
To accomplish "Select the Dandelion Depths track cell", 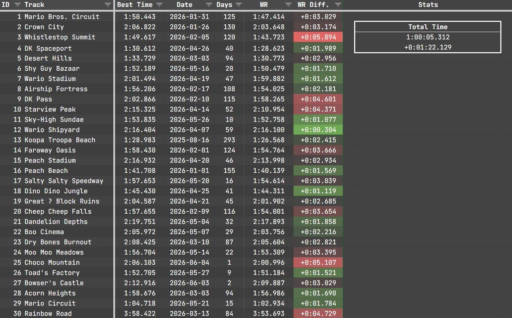I will coord(68,222).
